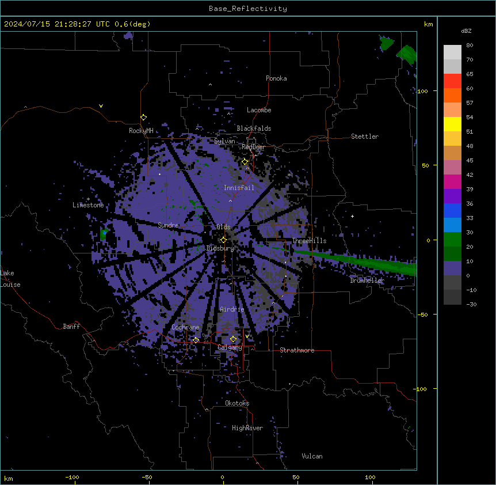Pick the blue 36 dBZ swatch

452,210
